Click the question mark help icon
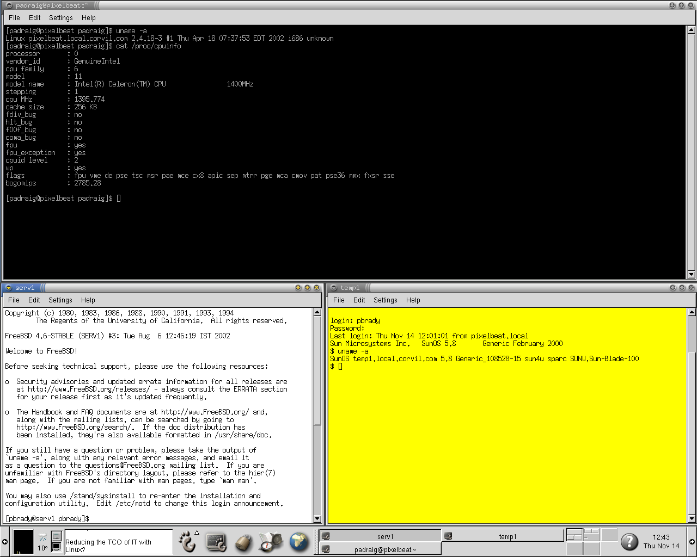Screen dimensions: 697x557 (629, 541)
